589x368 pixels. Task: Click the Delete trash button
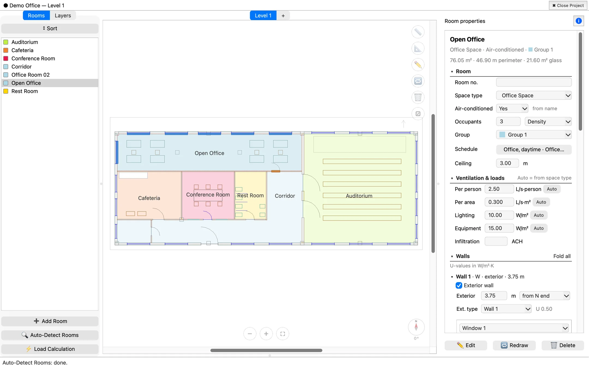(x=563, y=345)
